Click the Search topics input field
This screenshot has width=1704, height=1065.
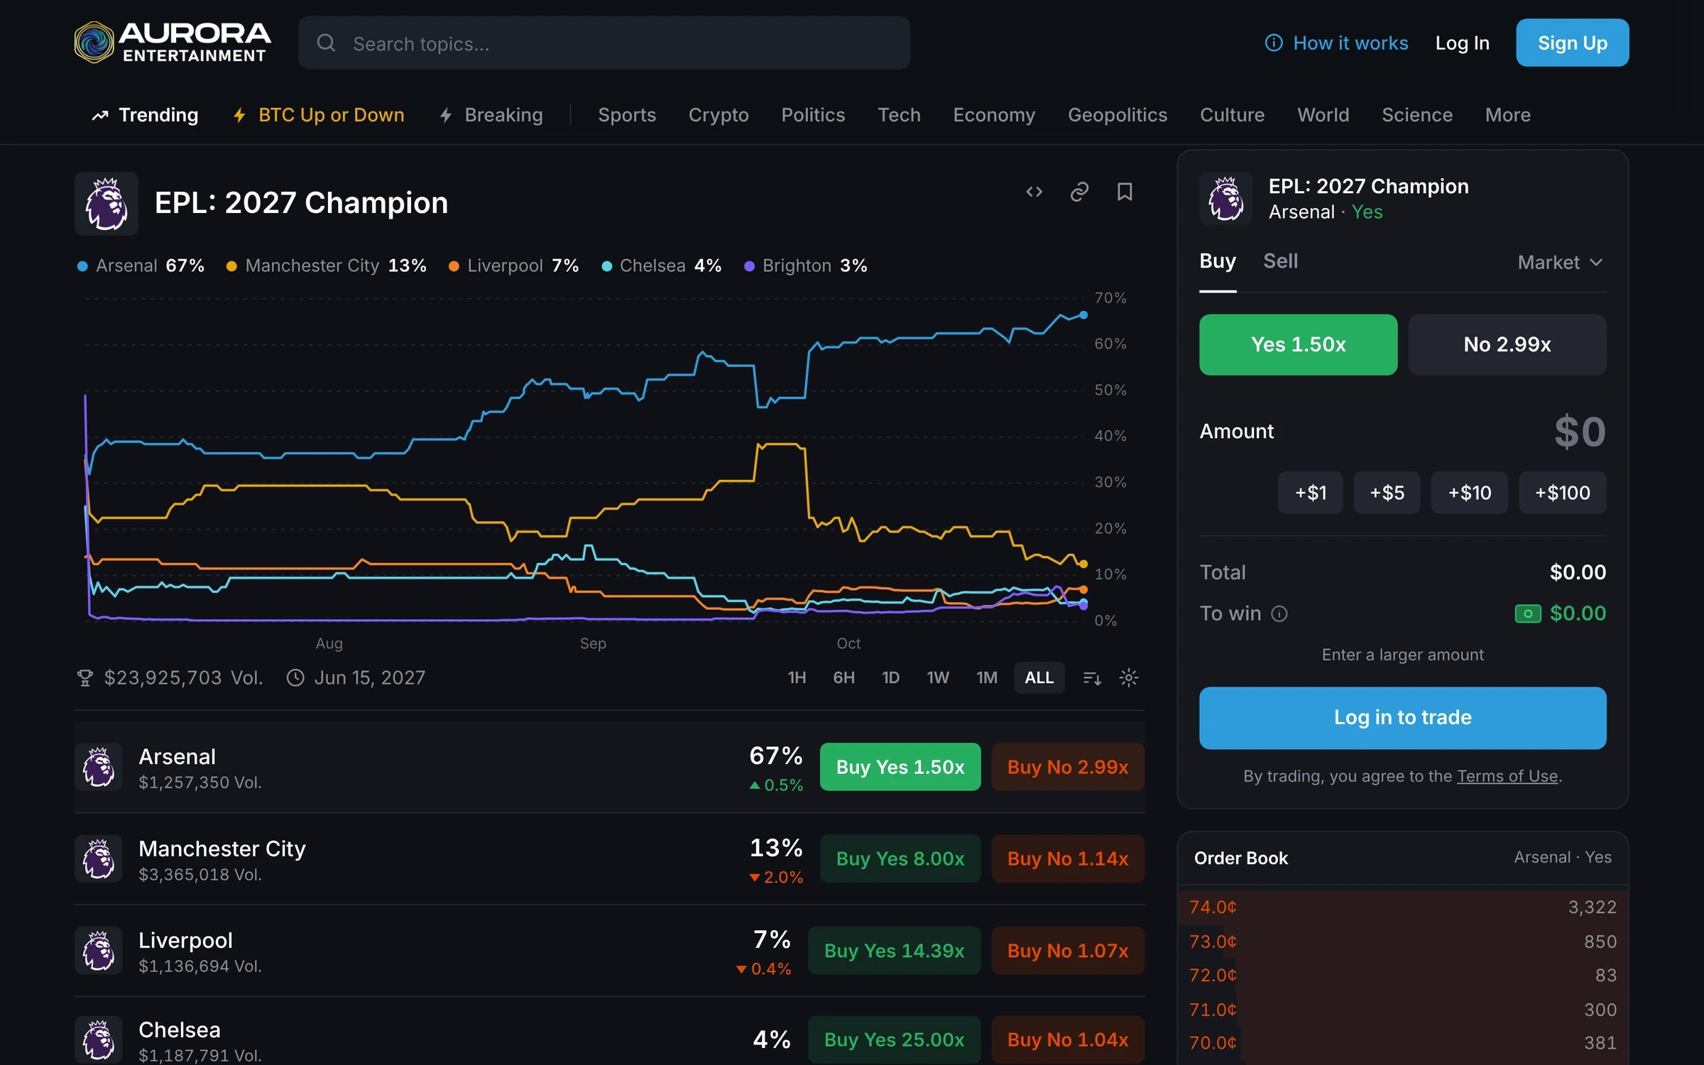(603, 43)
